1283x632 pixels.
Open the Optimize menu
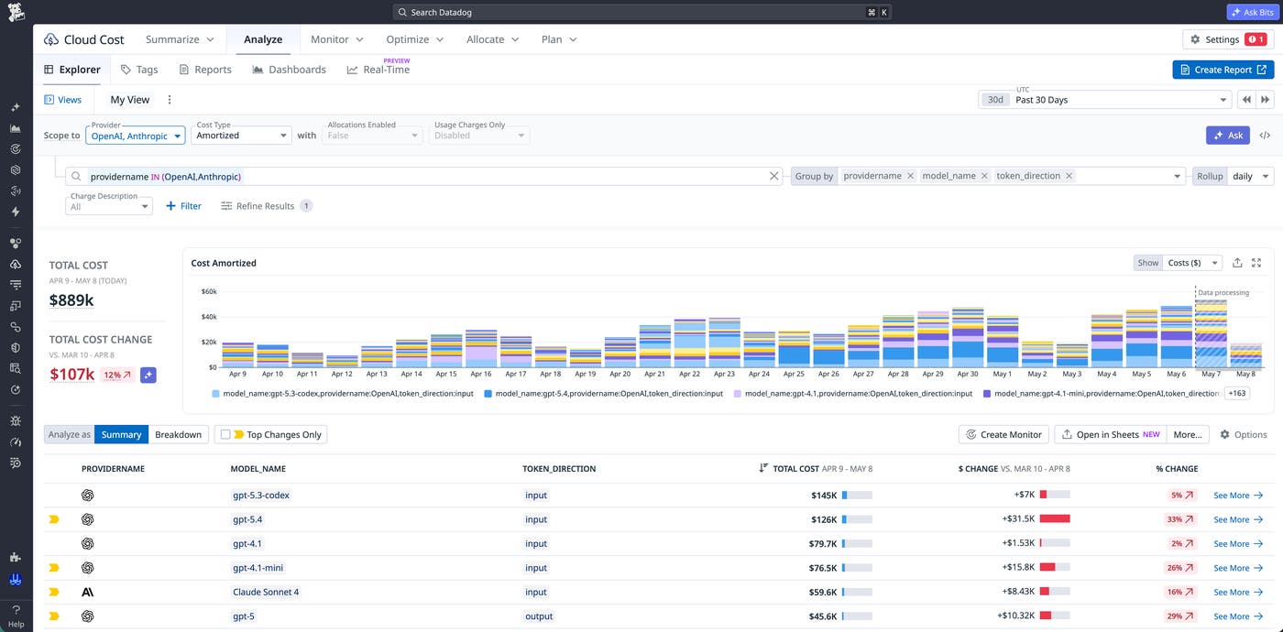click(415, 39)
